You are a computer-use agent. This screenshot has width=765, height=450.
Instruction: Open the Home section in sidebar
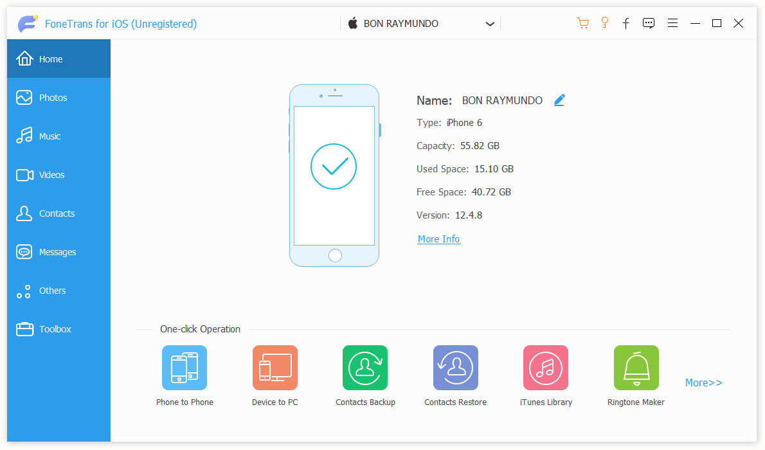coord(59,59)
